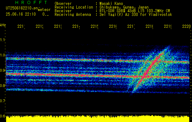Click the 'Receiving Location' label
Screen dimensions: 192x122
click(x=74, y=7)
